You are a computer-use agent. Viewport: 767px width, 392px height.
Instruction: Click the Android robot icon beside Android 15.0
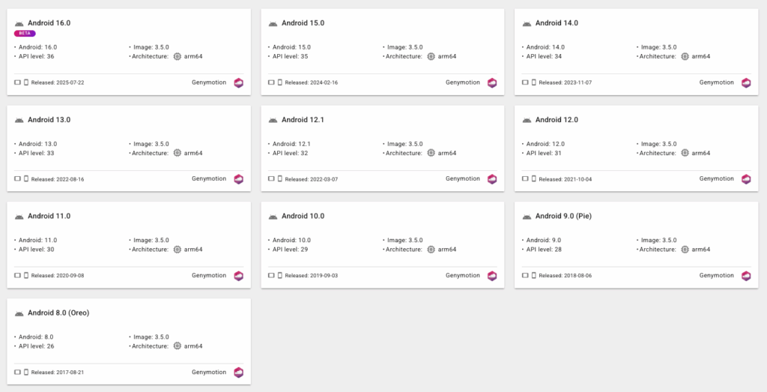[x=273, y=23]
